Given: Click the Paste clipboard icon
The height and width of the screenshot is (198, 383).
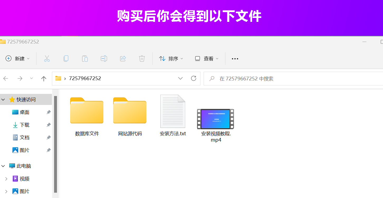Looking at the screenshot, I should point(85,59).
